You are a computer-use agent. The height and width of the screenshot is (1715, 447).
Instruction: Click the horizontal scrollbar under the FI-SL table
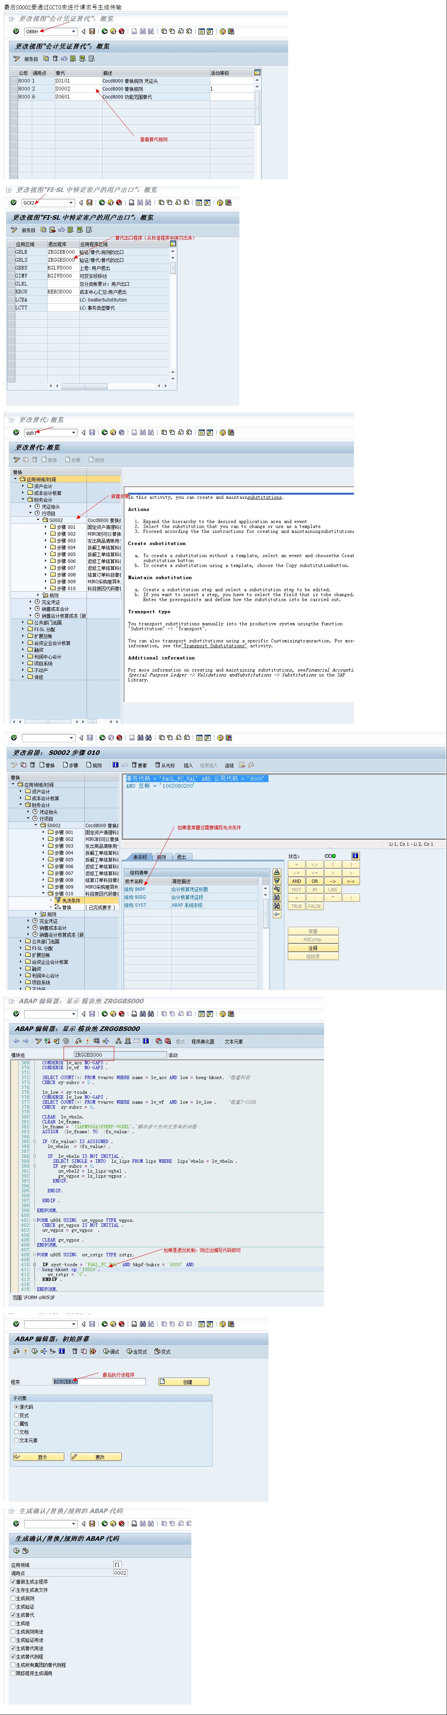pos(84,386)
